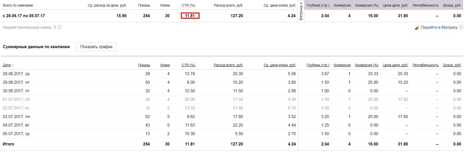Sort table by Клики column header
Image resolution: width=469 pixels, height=152 pixels.
point(165,65)
